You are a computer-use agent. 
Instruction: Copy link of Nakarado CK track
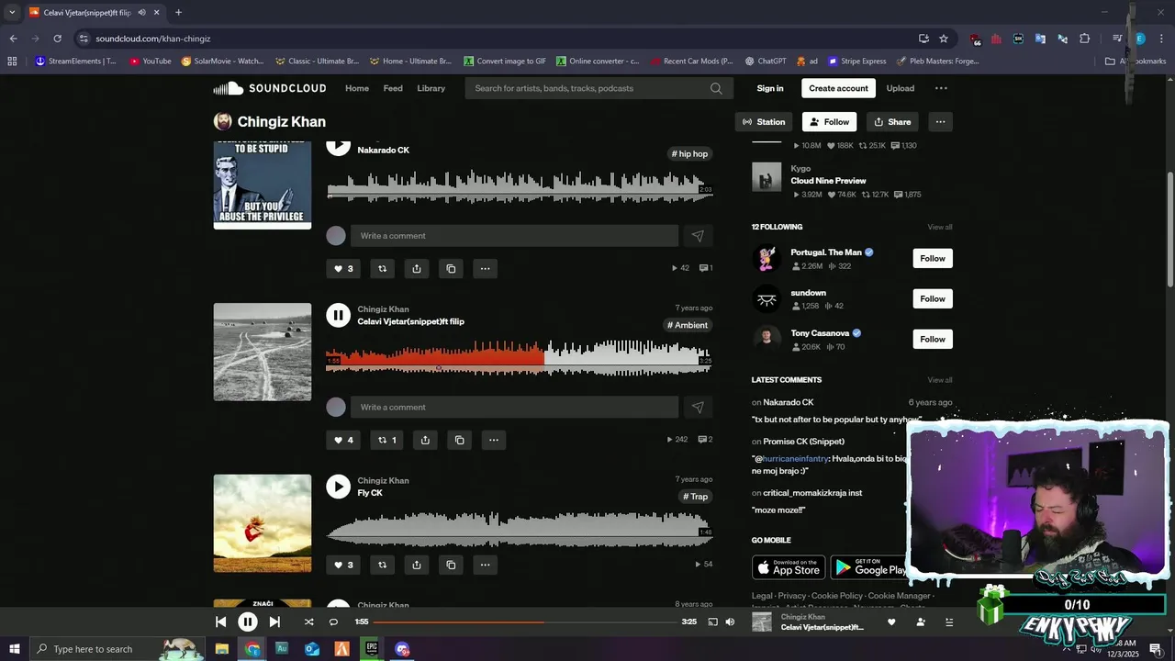pyautogui.click(x=451, y=269)
